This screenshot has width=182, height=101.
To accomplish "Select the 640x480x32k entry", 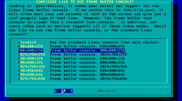I will (x=31, y=58).
